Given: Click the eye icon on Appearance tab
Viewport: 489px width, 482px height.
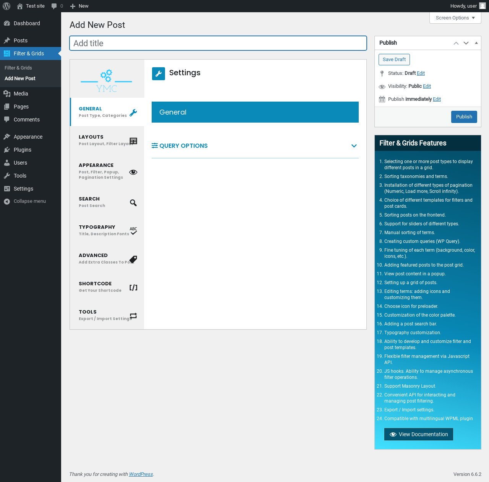Looking at the screenshot, I should coord(133,172).
